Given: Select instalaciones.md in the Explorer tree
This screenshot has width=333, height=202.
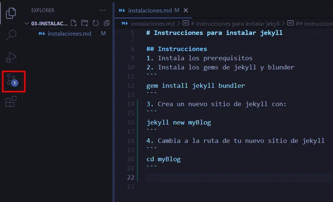Looking at the screenshot, I should pyautogui.click(x=68, y=33).
